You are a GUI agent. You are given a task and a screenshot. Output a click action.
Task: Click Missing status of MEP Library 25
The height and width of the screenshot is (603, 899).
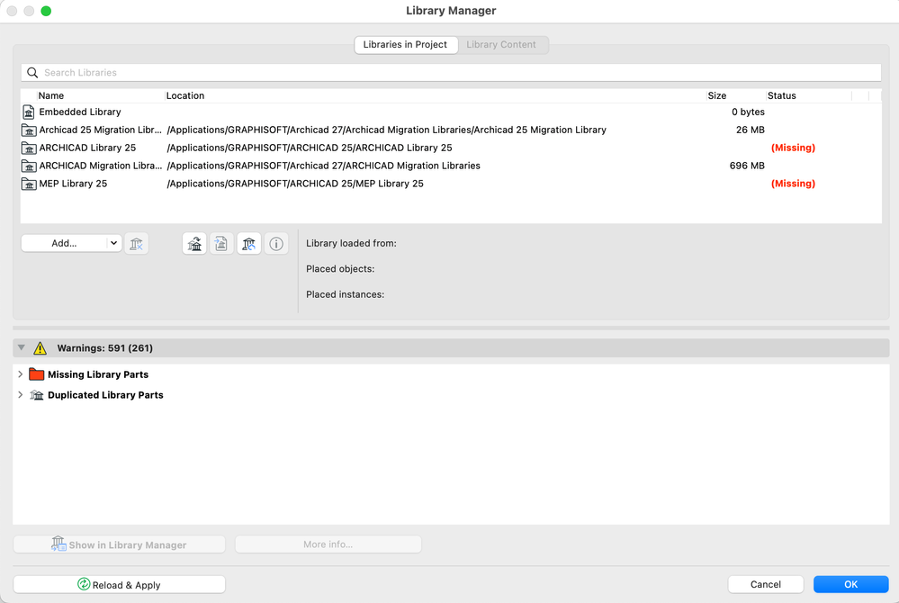tap(793, 184)
